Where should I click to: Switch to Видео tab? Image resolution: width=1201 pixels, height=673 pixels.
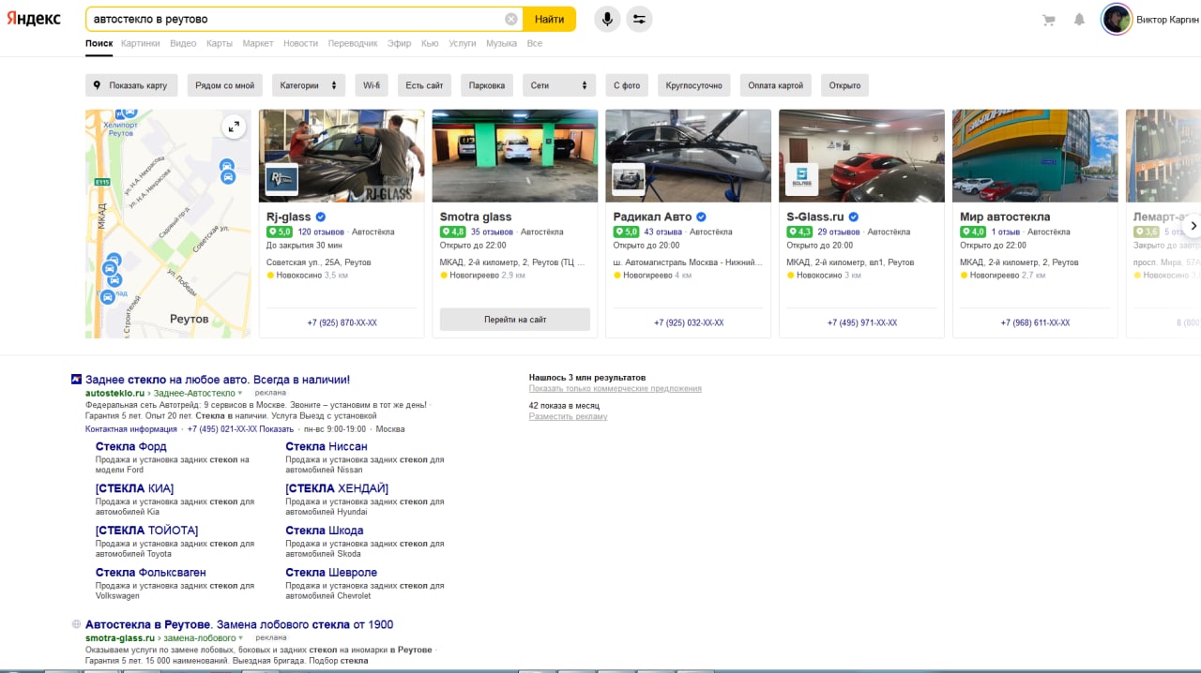[183, 43]
